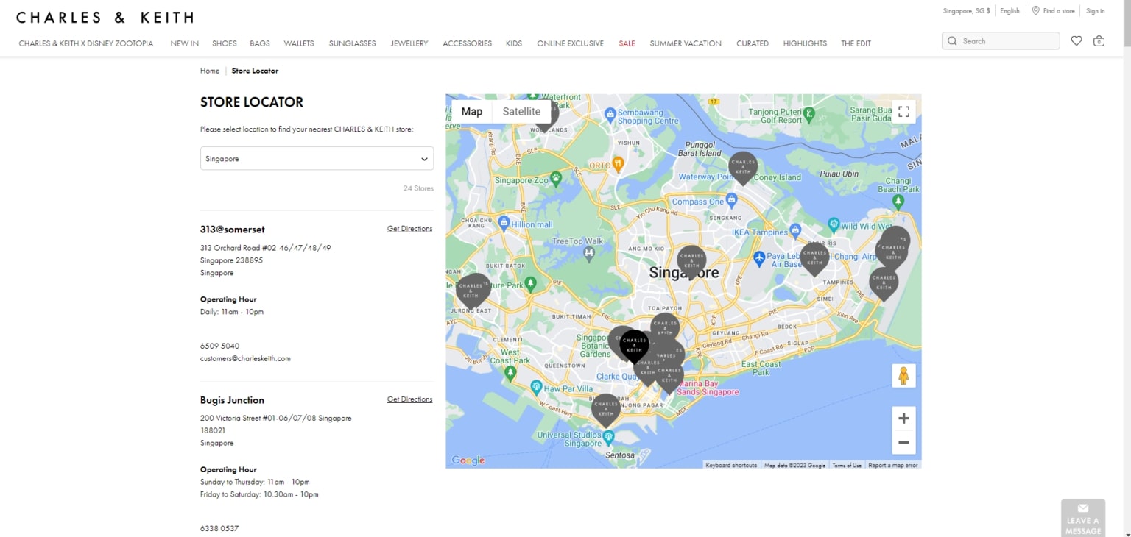Get Directions for Bugis Junction

click(410, 399)
